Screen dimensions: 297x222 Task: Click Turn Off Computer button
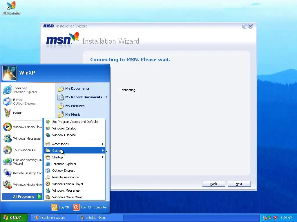click(x=90, y=207)
